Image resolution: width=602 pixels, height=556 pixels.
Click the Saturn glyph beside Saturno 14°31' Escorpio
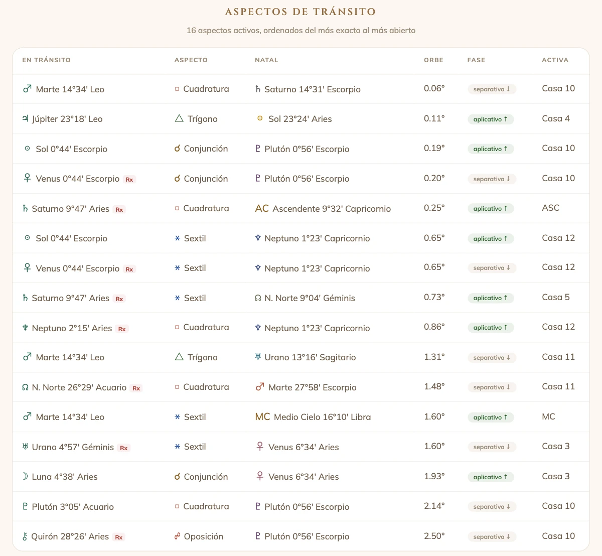258,89
